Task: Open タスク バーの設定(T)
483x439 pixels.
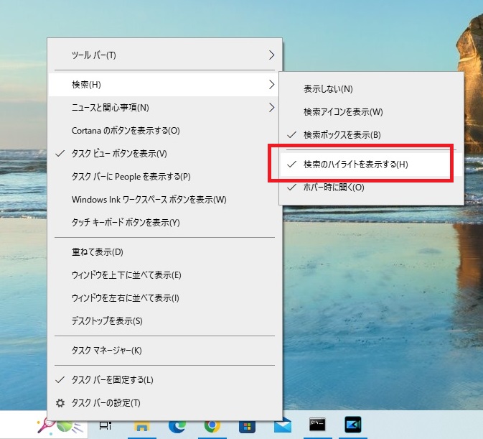Action: tap(164, 403)
